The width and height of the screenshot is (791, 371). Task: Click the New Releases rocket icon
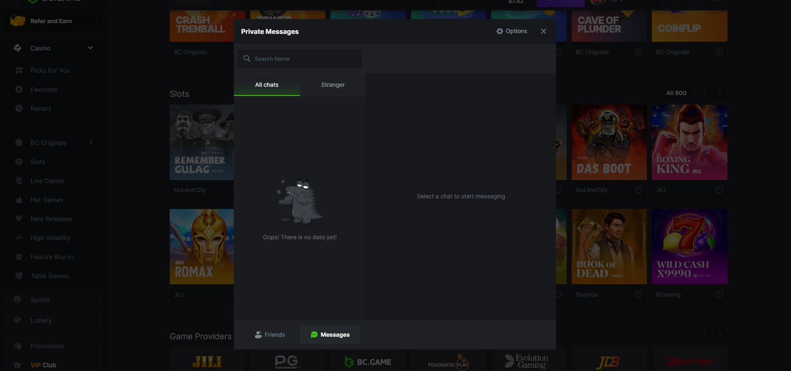[19, 219]
